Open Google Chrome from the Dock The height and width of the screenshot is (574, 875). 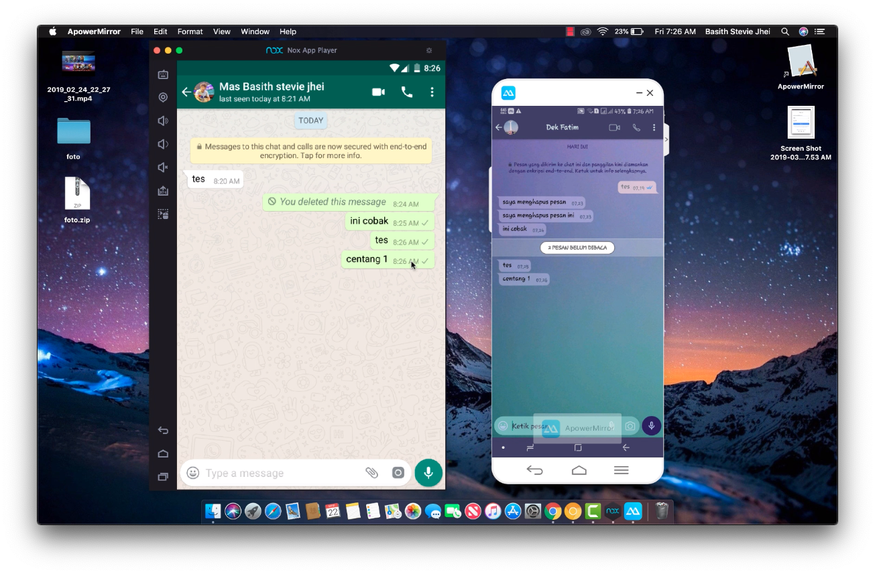[x=552, y=512]
